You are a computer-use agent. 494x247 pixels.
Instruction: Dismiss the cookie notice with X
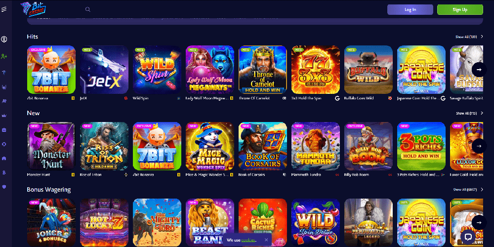(266, 240)
